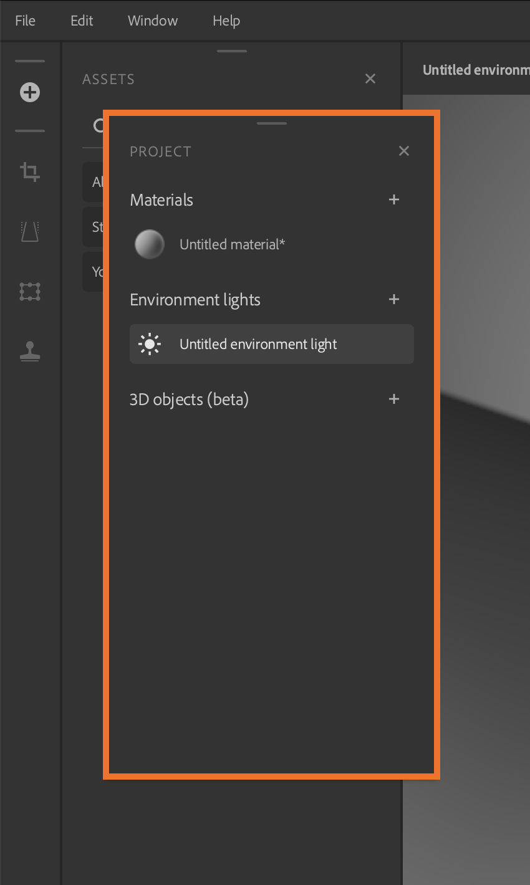Open the File menu
The width and height of the screenshot is (530, 885).
click(25, 21)
